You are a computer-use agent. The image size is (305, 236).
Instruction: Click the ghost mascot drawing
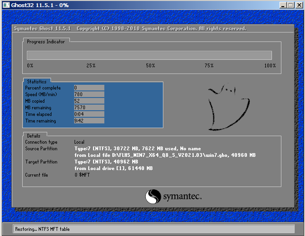pos(229,107)
